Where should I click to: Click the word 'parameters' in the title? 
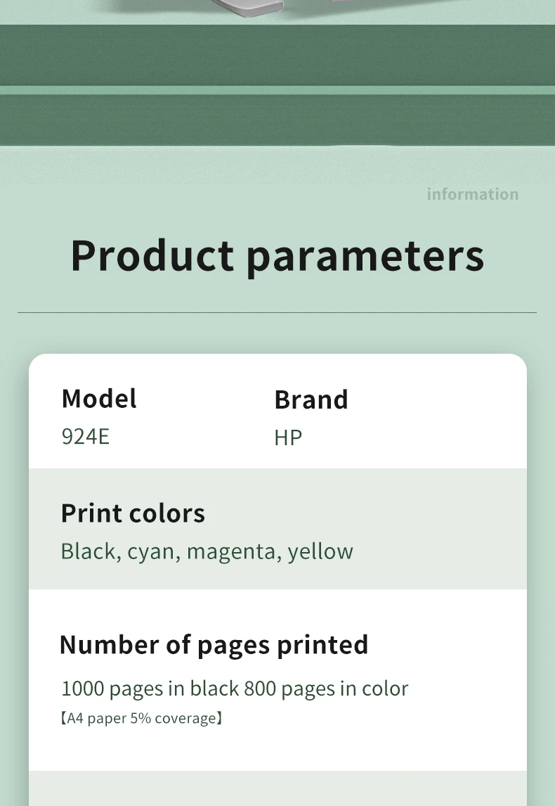365,256
